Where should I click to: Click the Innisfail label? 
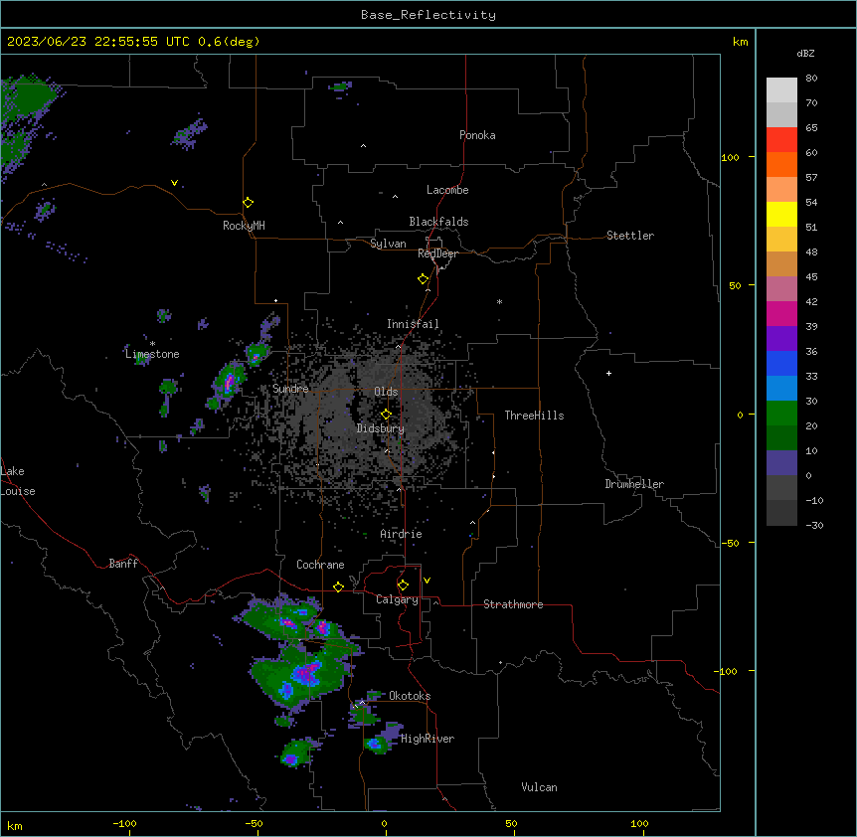pyautogui.click(x=413, y=324)
